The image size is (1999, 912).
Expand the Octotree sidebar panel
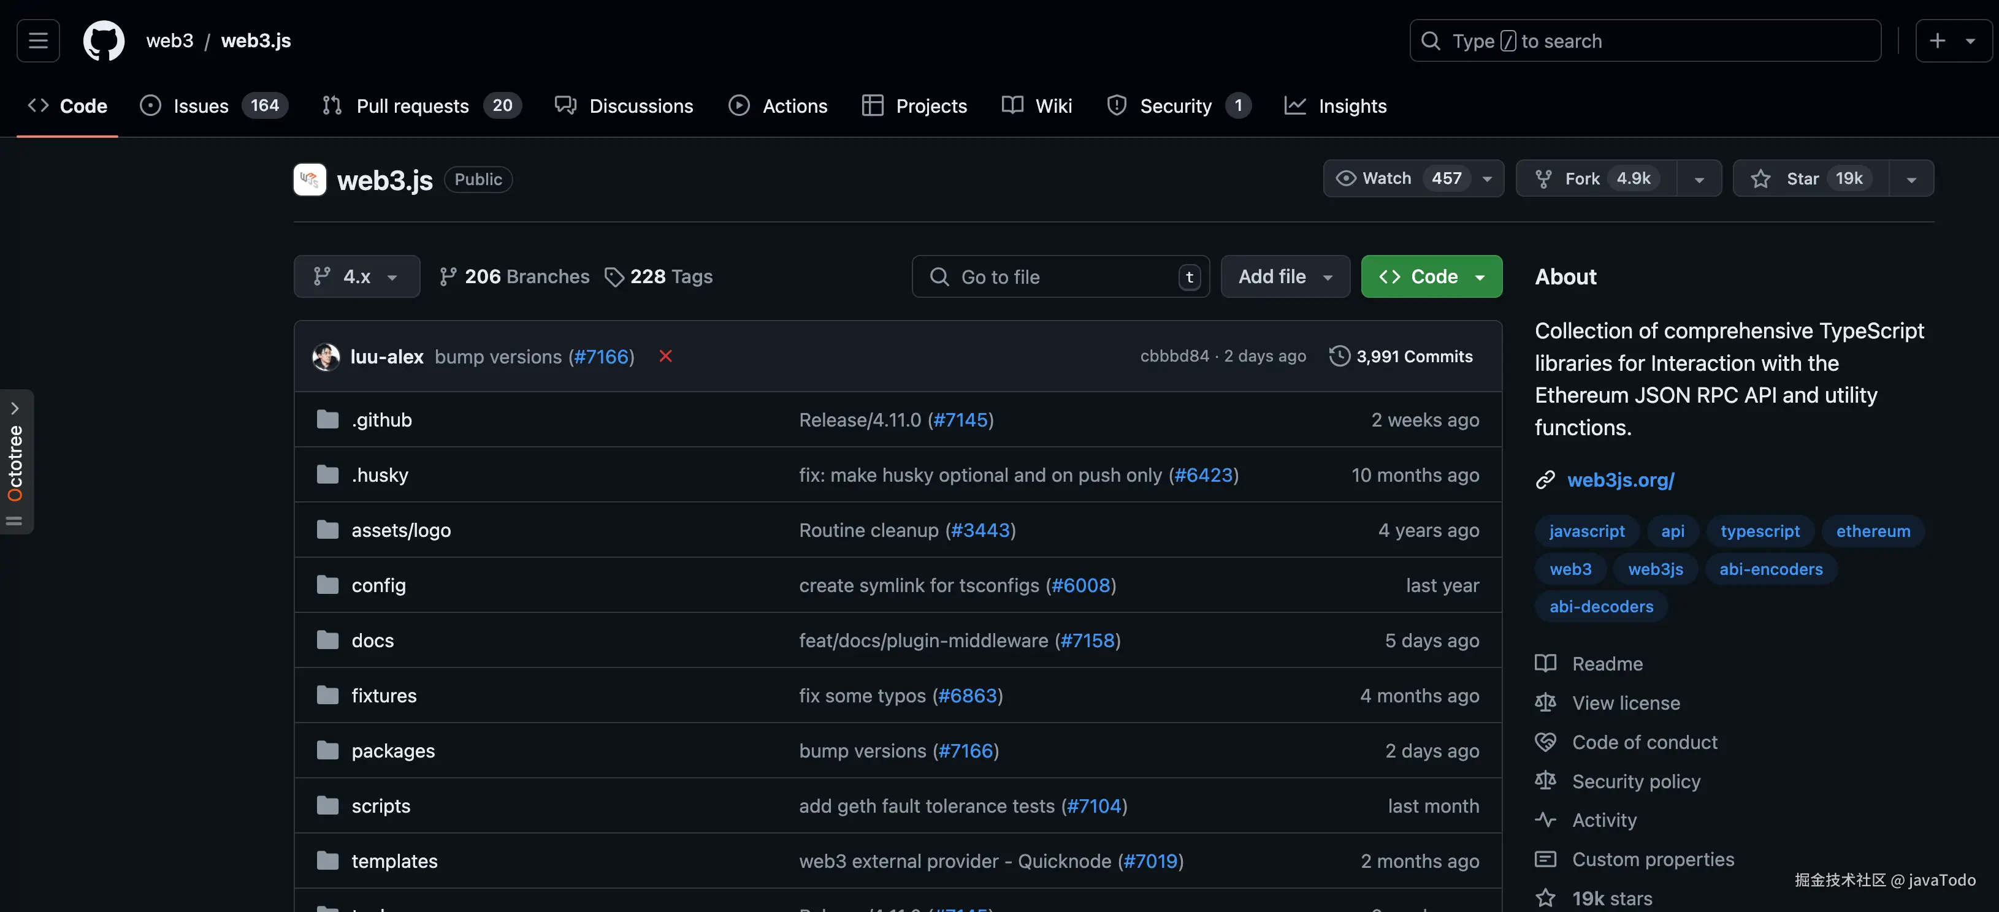point(15,408)
